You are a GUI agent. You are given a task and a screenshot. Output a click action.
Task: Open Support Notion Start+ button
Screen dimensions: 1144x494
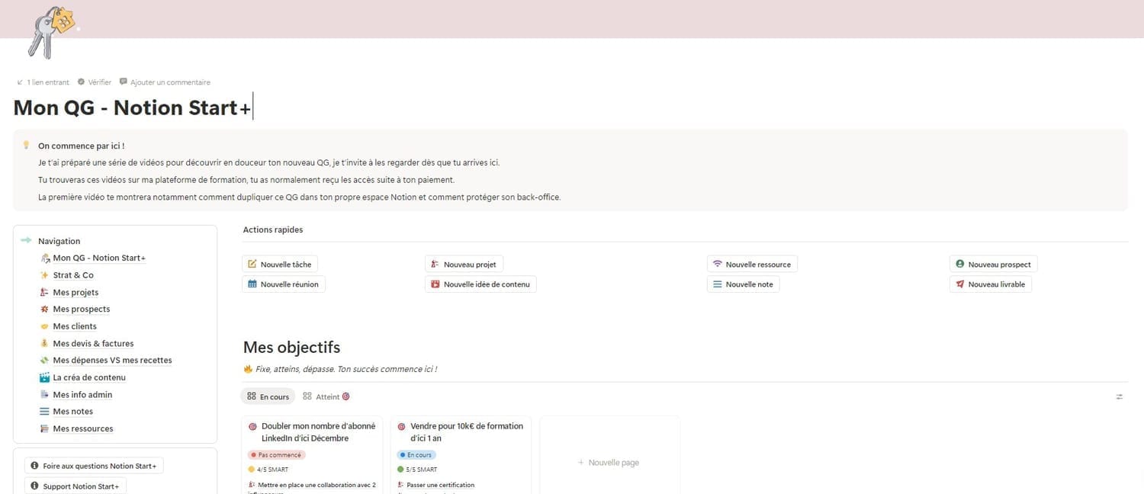tap(76, 486)
